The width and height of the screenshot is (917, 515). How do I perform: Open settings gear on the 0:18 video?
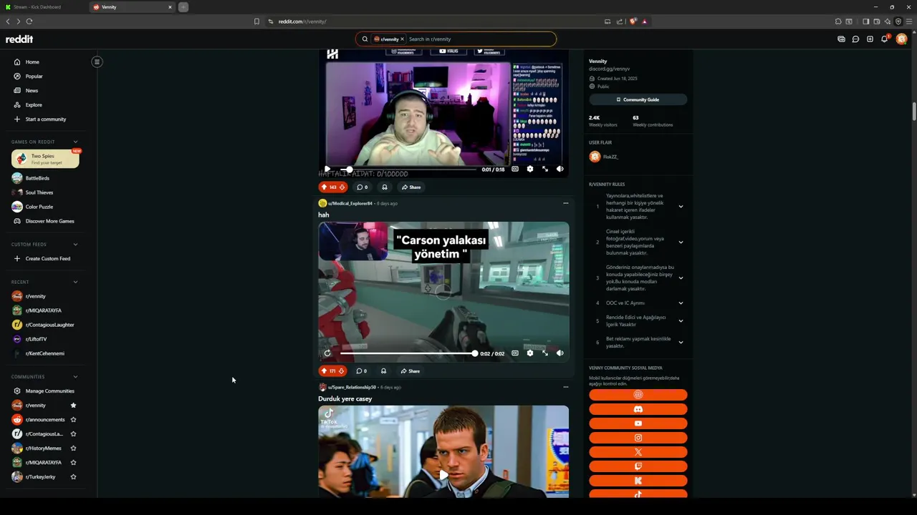click(x=530, y=170)
